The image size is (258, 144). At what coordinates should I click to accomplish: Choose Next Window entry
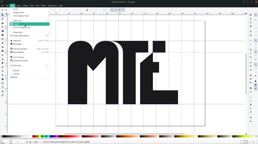point(29,52)
